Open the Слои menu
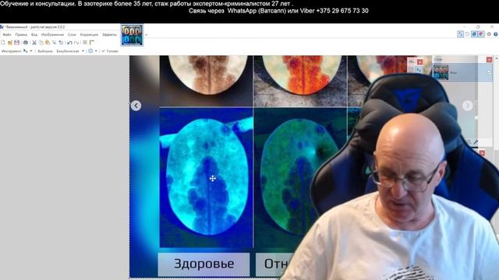 tap(72, 34)
